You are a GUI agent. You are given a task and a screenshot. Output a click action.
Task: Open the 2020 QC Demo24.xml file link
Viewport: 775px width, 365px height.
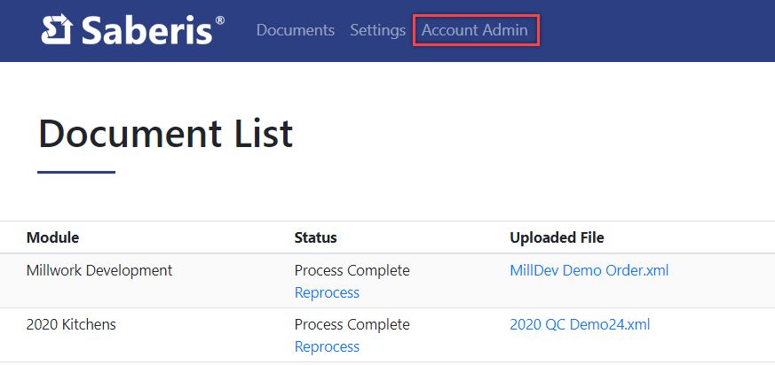579,324
